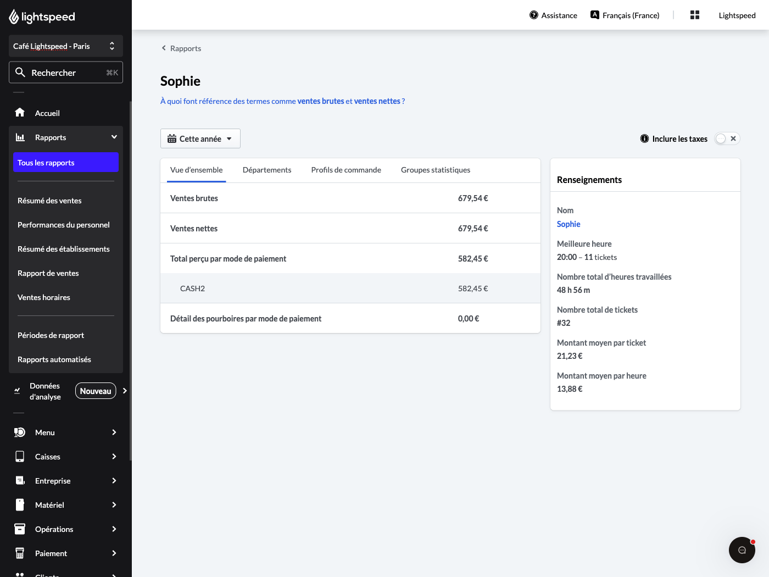The width and height of the screenshot is (769, 577).
Task: Open Périodes de rapport
Action: [51, 335]
